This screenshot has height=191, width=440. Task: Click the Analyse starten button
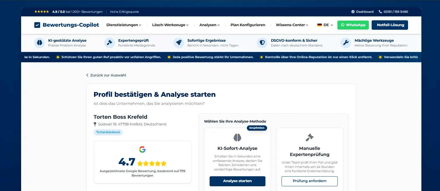(237, 181)
